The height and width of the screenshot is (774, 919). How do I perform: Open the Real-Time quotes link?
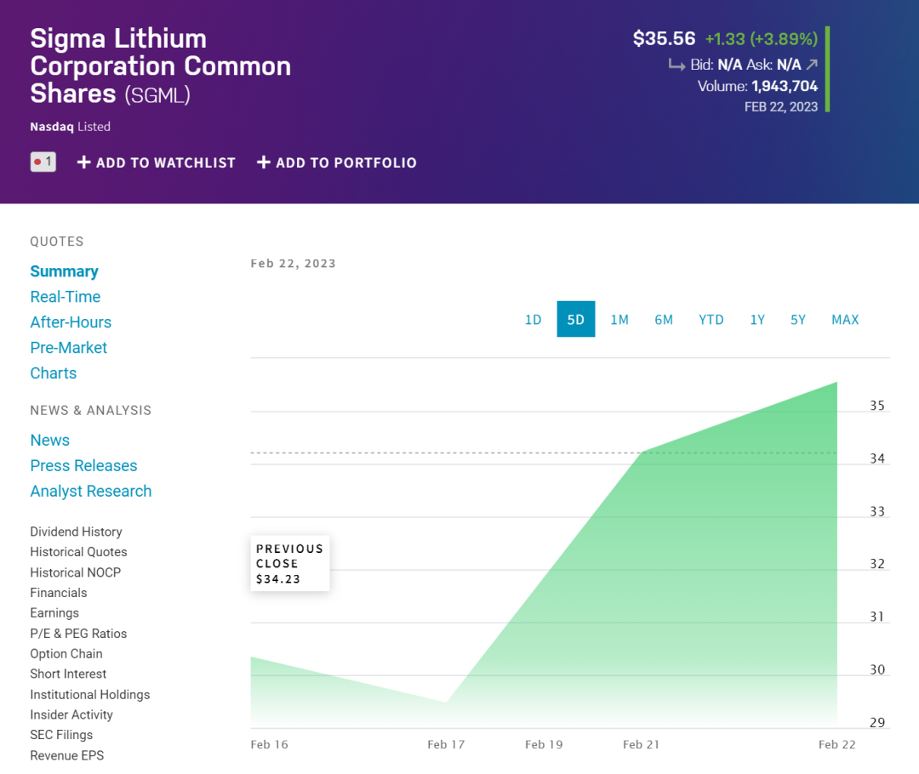66,297
